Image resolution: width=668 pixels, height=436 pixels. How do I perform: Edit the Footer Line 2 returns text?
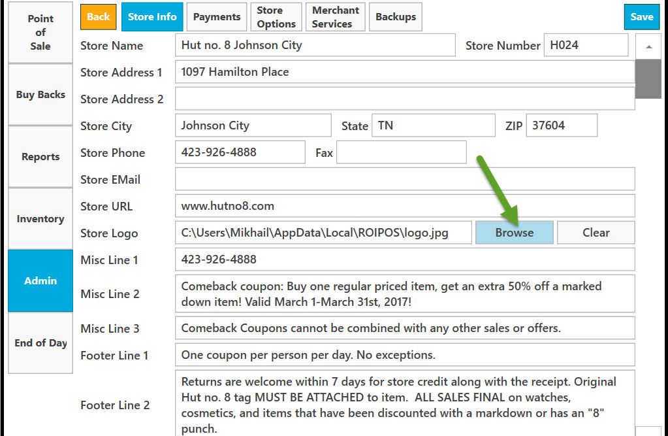tap(405, 403)
